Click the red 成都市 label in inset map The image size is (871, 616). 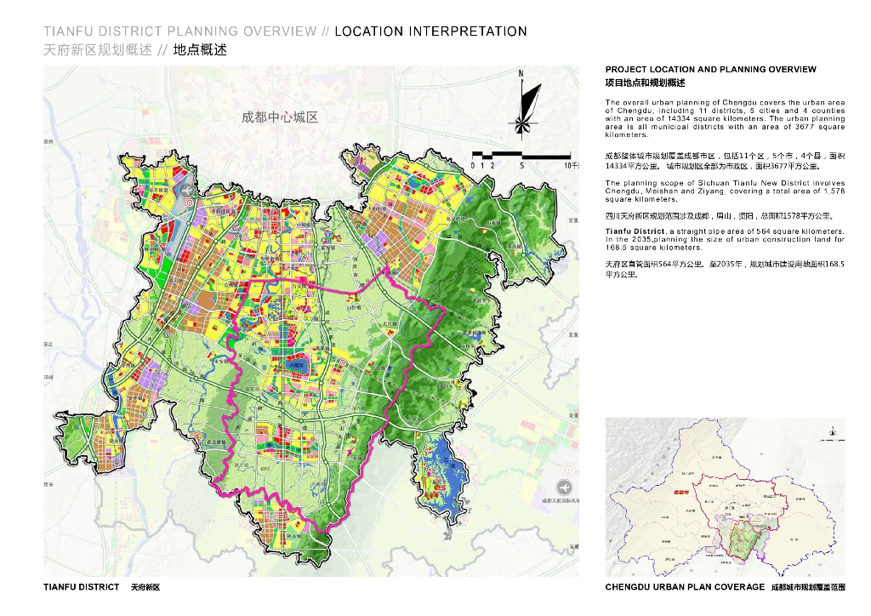click(680, 492)
